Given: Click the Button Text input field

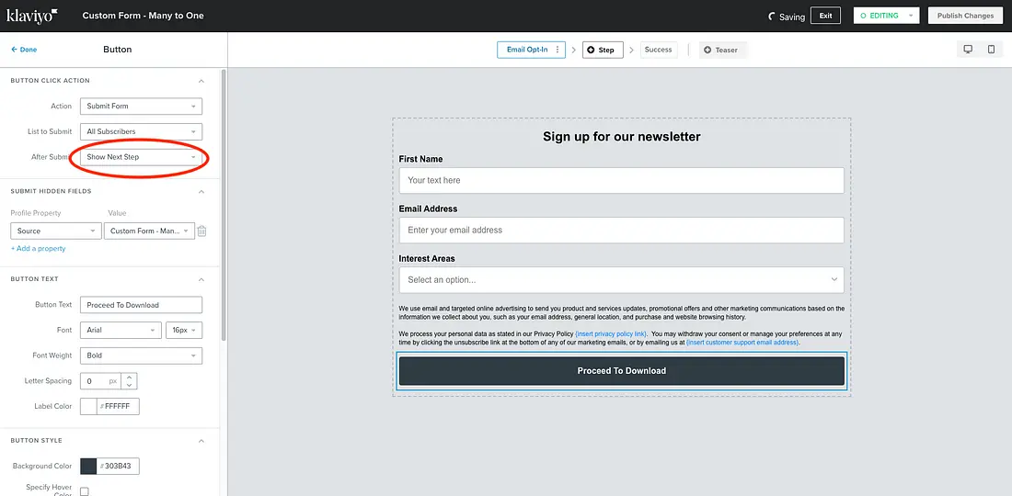Looking at the screenshot, I should 141,305.
